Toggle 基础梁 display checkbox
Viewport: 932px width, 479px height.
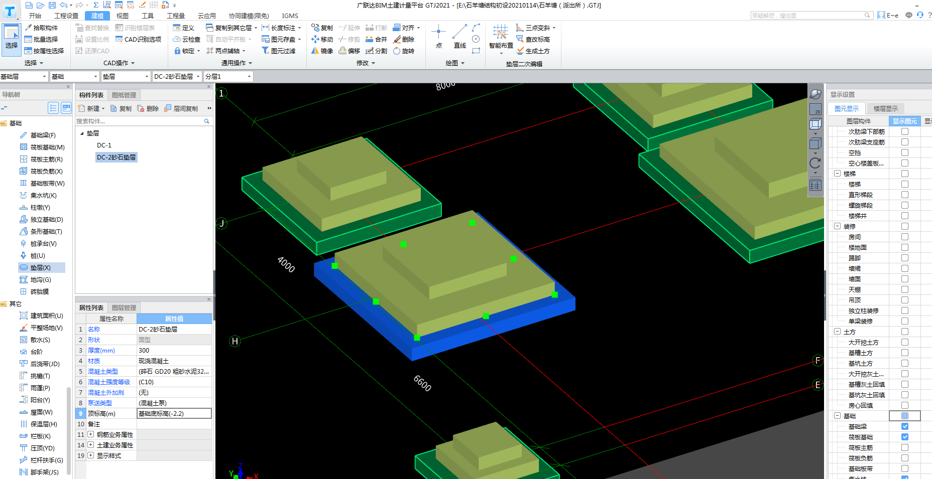pos(905,426)
